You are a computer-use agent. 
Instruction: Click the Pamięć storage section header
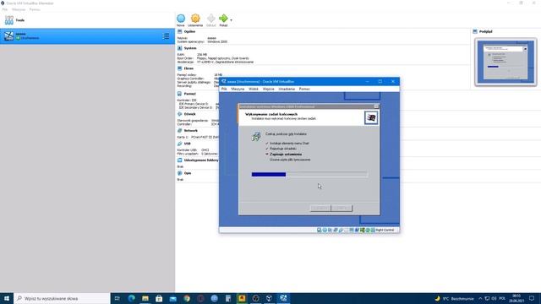point(189,94)
